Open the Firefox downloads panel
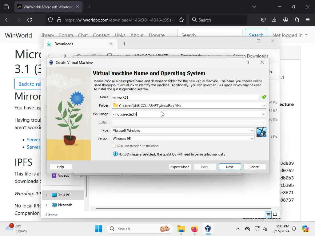Viewport: 315px width, 236px height. (x=274, y=20)
